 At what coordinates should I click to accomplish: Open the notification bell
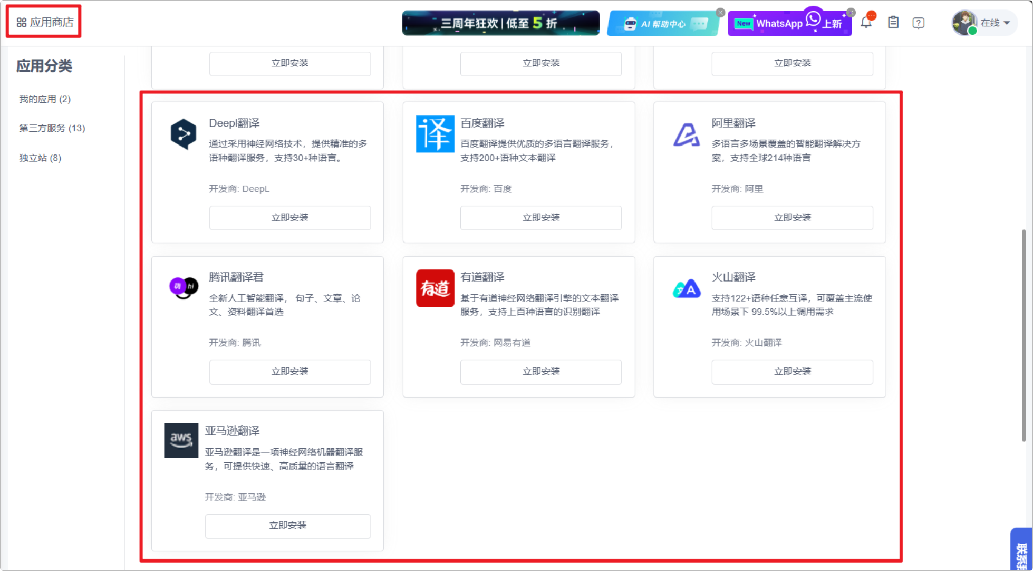tap(866, 23)
